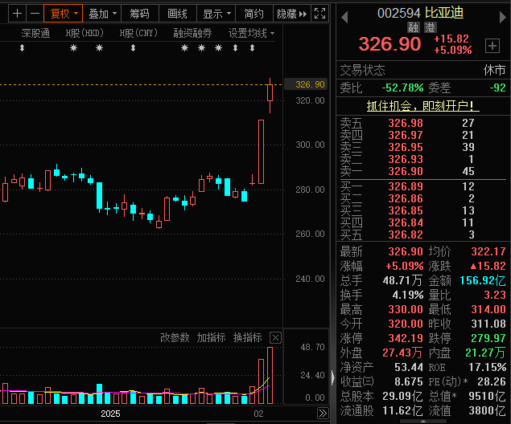The width and height of the screenshot is (511, 424).
Task: Toggle H股(HKD) comparison overlay
Action: tap(84, 34)
